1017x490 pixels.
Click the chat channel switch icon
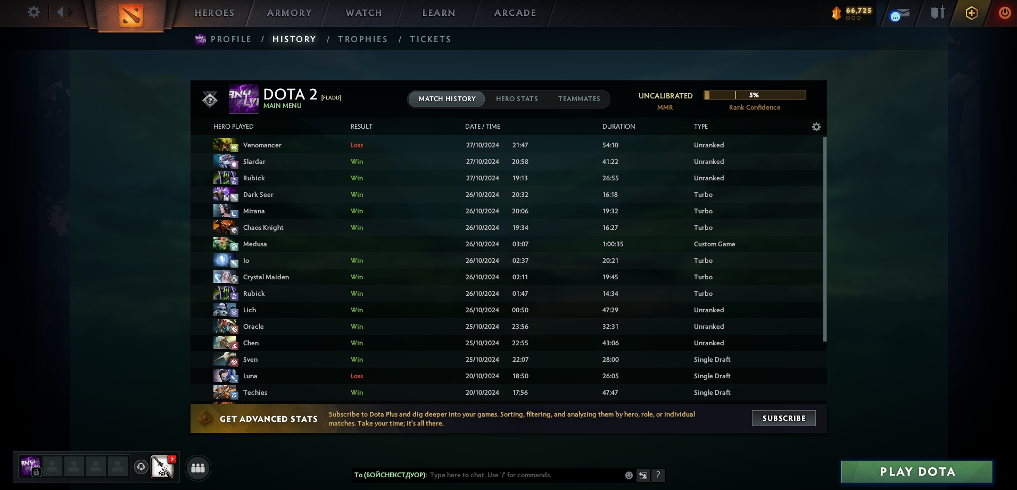[x=643, y=475]
